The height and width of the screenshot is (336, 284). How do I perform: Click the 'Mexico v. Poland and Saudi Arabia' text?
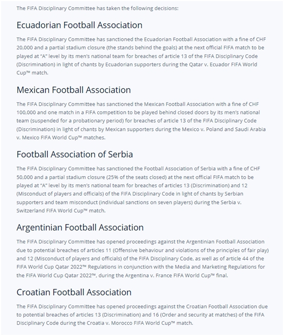tap(223, 129)
